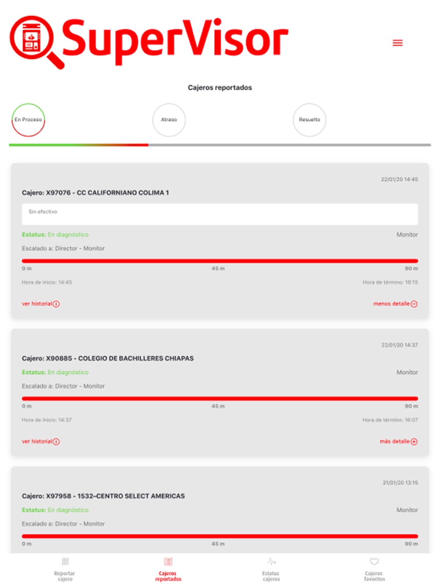Image resolution: width=440 pixels, height=588 pixels.
Task: Click the 45 m marker on X97076 card
Action: click(x=218, y=268)
